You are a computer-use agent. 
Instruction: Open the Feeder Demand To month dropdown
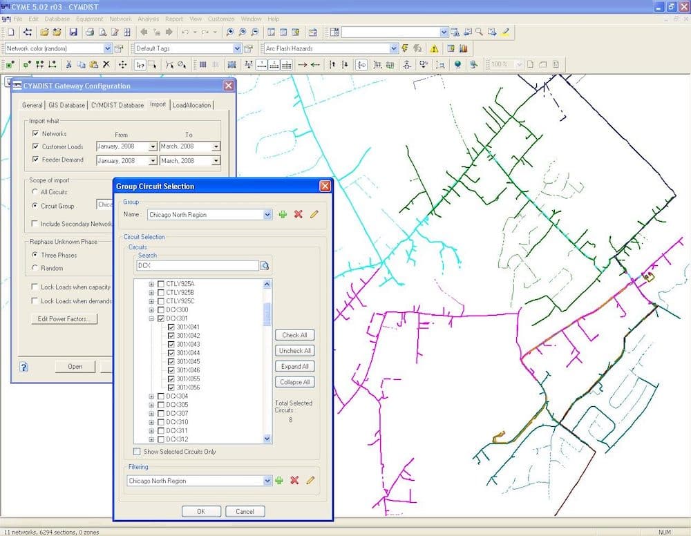(x=216, y=161)
